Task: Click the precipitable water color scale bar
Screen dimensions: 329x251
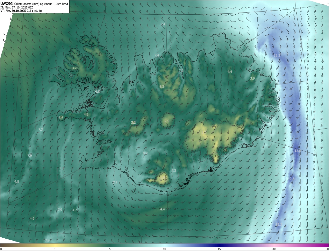Action: 164,245
